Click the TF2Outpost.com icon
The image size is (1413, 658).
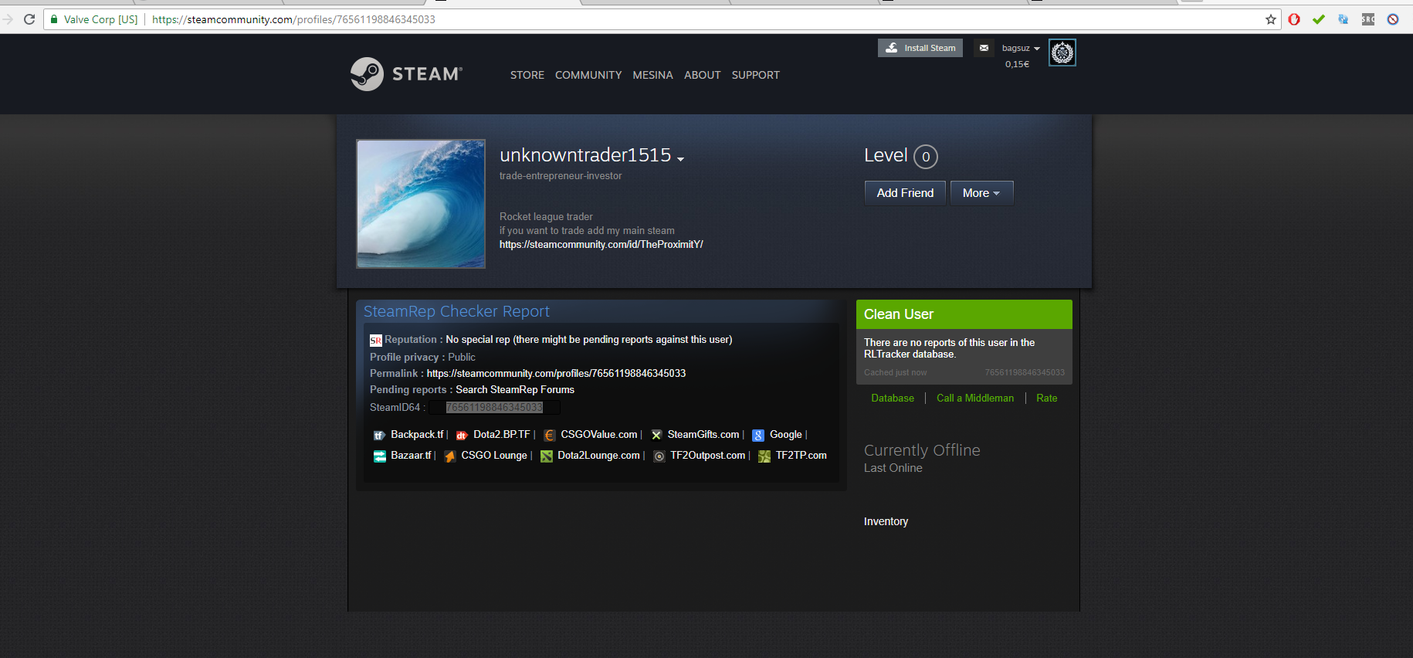(x=659, y=456)
